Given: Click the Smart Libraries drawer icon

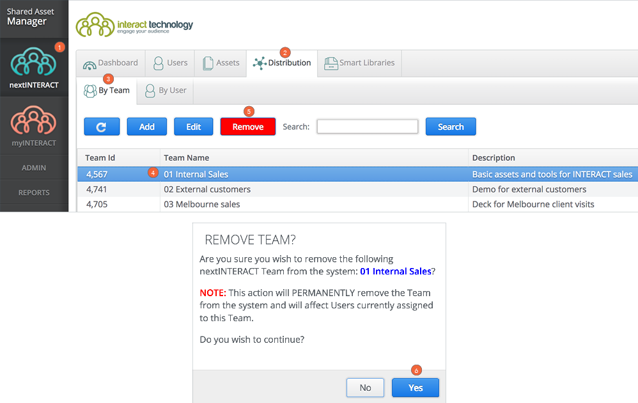Looking at the screenshot, I should pyautogui.click(x=331, y=63).
